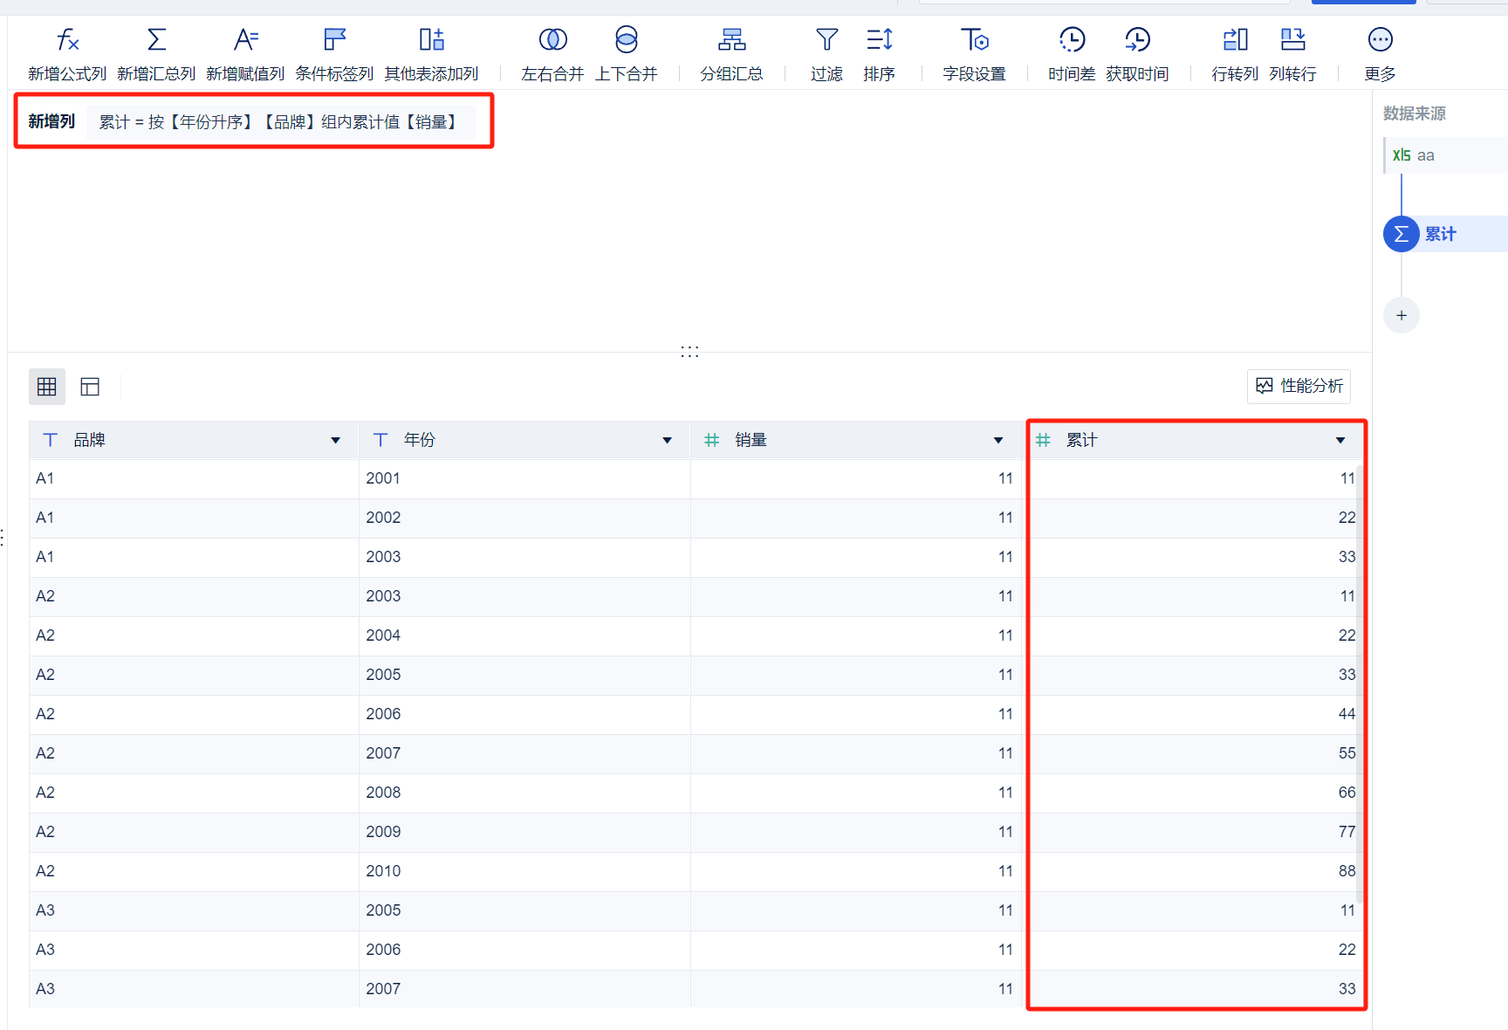Viewport: 1508px width, 1030px height.
Task: Open the 条件标签列 flag tool
Action: tap(334, 54)
